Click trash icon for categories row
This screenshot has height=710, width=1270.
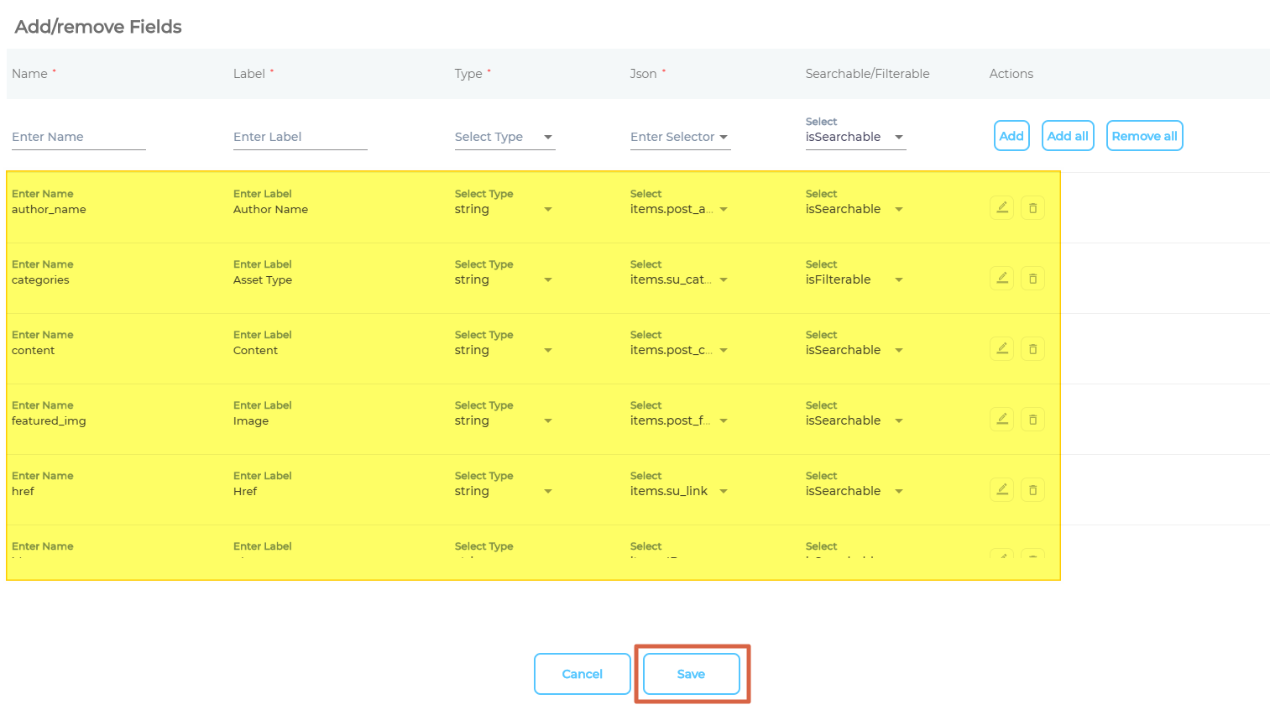pyautogui.click(x=1032, y=278)
